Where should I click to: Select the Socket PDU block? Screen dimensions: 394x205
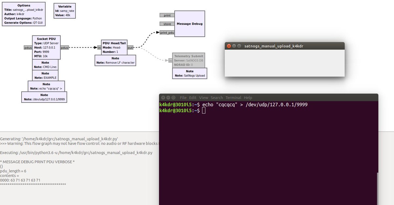[x=46, y=47]
